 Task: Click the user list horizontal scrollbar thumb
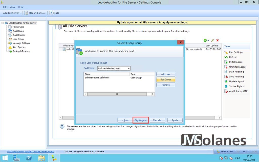[x=117, y=94]
